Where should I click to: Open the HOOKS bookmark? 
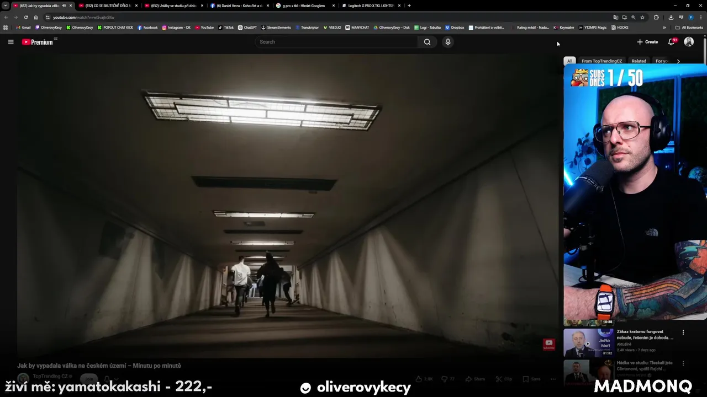[620, 28]
